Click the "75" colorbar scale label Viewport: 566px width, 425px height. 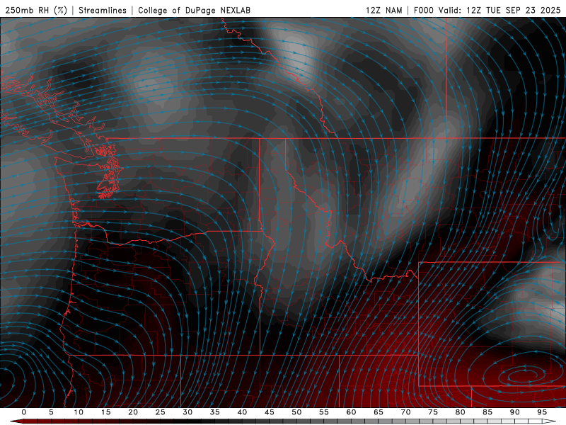433,412
